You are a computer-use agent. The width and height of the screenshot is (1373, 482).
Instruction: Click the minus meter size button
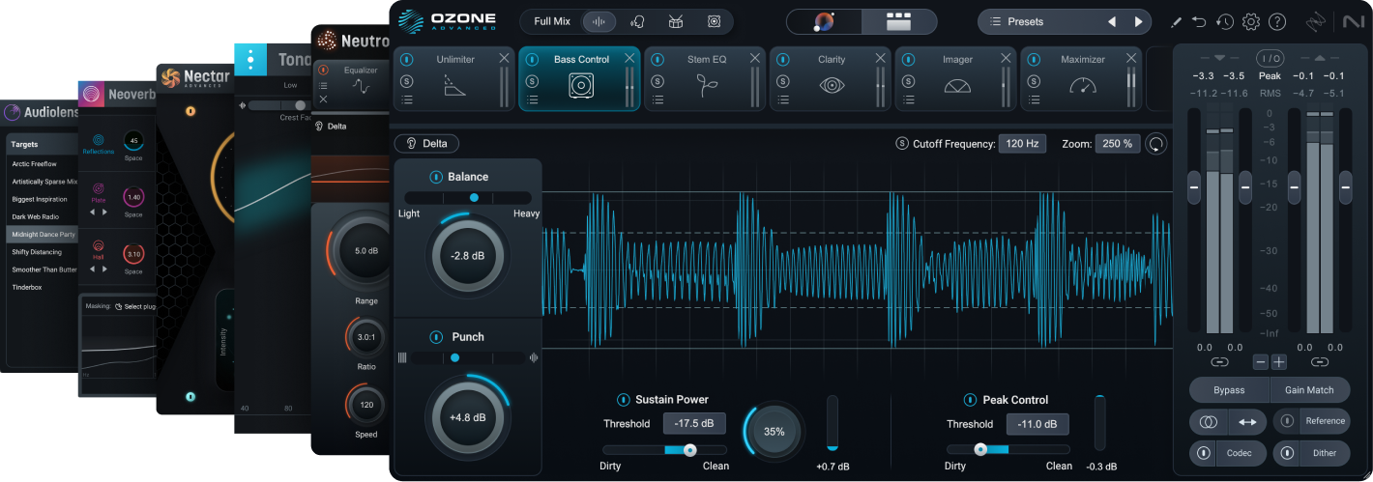tap(1260, 362)
